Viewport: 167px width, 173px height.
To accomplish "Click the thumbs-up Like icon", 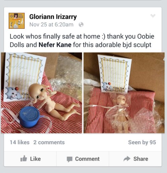I will click(23, 159).
